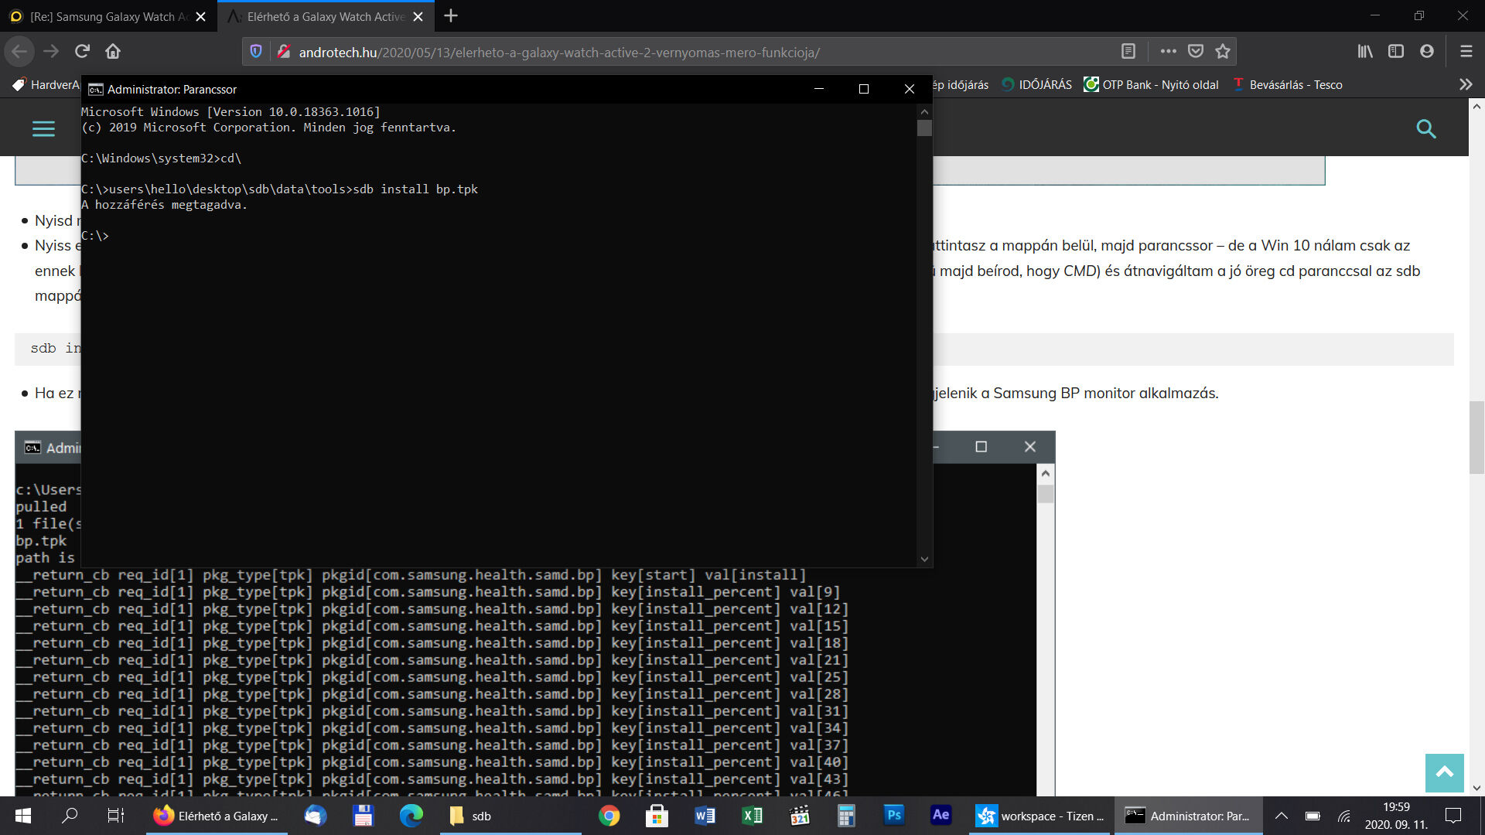Switch to workspace - Tizen Studio window
The height and width of the screenshot is (835, 1485).
point(1039,816)
